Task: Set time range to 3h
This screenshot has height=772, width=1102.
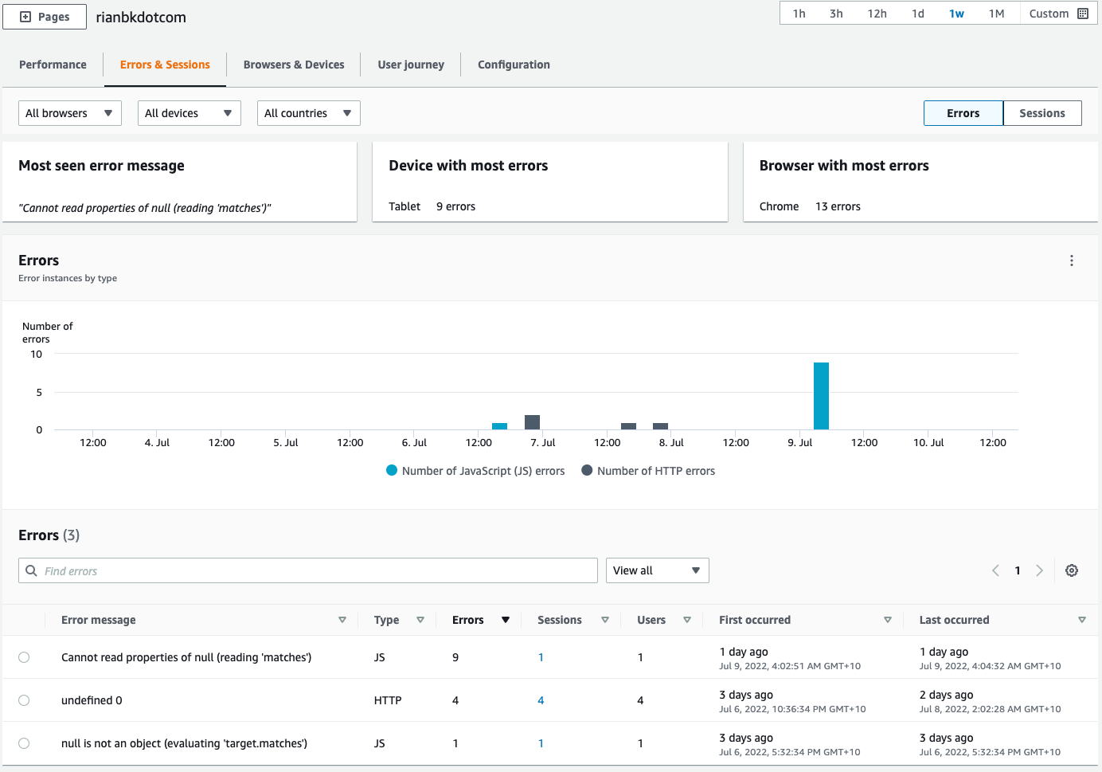Action: pos(836,14)
